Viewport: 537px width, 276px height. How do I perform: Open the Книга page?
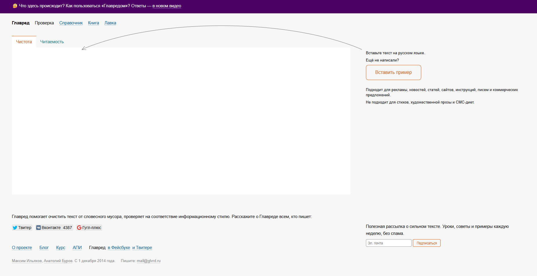click(94, 23)
